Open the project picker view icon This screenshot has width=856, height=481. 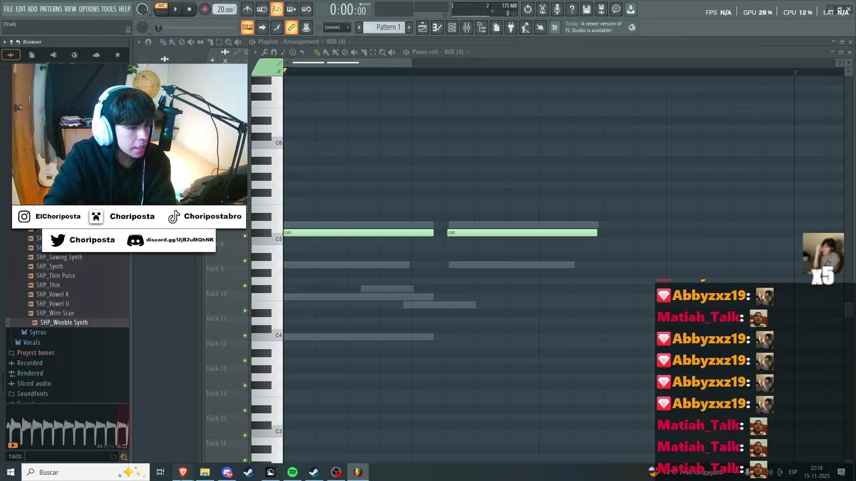[x=496, y=27]
